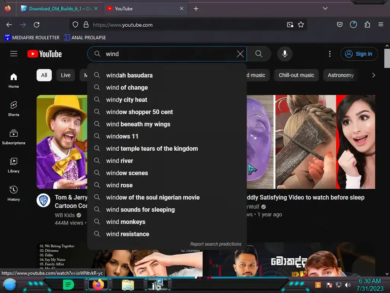This screenshot has height=293, width=390.
Task: Open YouTube settings three-dot menu
Action: [x=330, y=54]
